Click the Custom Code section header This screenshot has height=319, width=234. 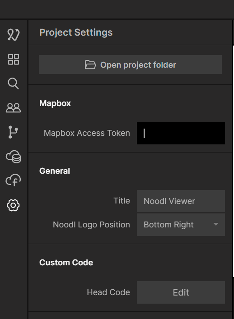[x=66, y=263]
